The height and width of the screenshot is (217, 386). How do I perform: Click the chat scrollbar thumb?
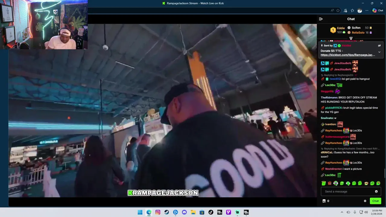click(384, 174)
